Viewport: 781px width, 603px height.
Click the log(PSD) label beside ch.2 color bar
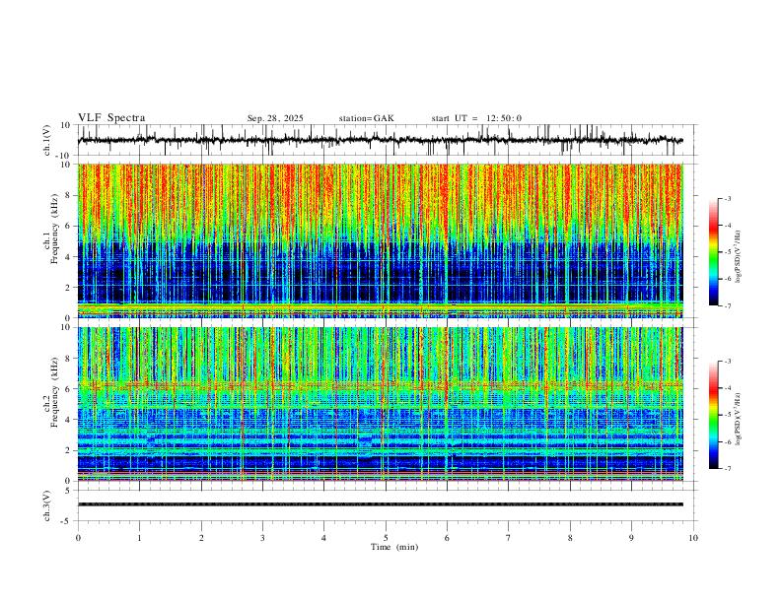(739, 420)
